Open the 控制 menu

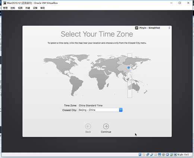[x=13, y=8]
